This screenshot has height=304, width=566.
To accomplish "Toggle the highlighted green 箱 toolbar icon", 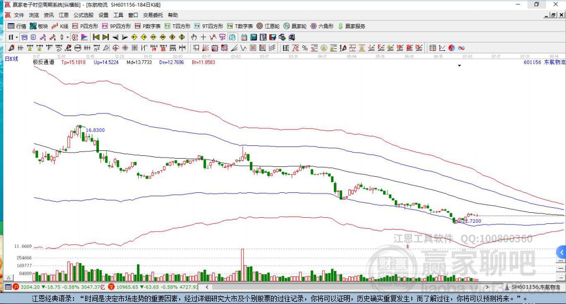I will pyautogui.click(x=232, y=37).
